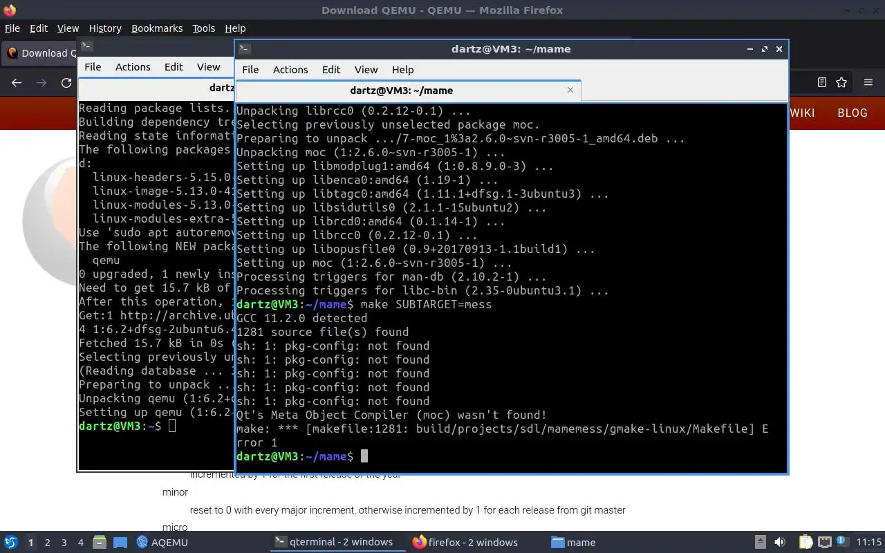Minimize the ~/mame terminal window
885x553 pixels.
(750, 49)
